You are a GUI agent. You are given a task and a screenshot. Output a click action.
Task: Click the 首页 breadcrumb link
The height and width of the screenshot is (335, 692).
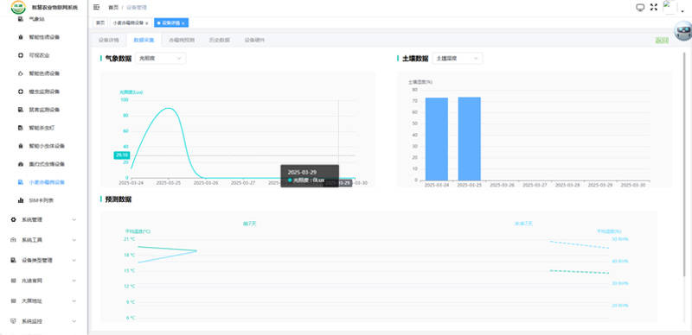113,8
